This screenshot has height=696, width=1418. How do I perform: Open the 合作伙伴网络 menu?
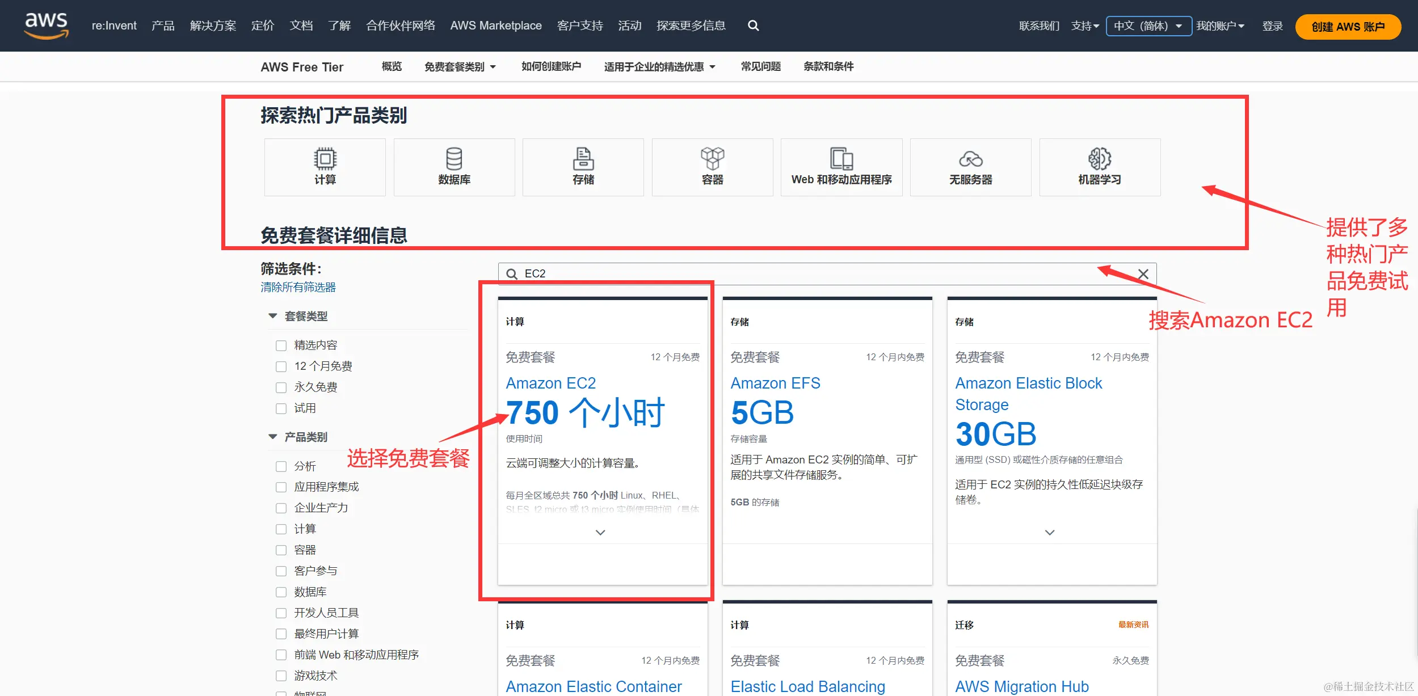click(x=401, y=26)
